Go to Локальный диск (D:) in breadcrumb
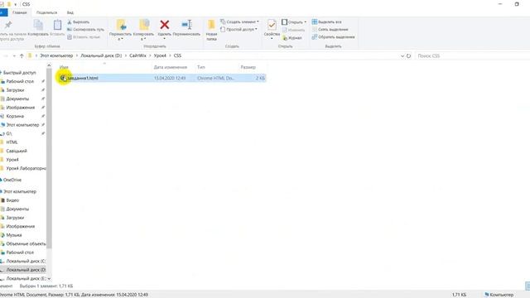This screenshot has height=298, width=530. click(x=101, y=55)
